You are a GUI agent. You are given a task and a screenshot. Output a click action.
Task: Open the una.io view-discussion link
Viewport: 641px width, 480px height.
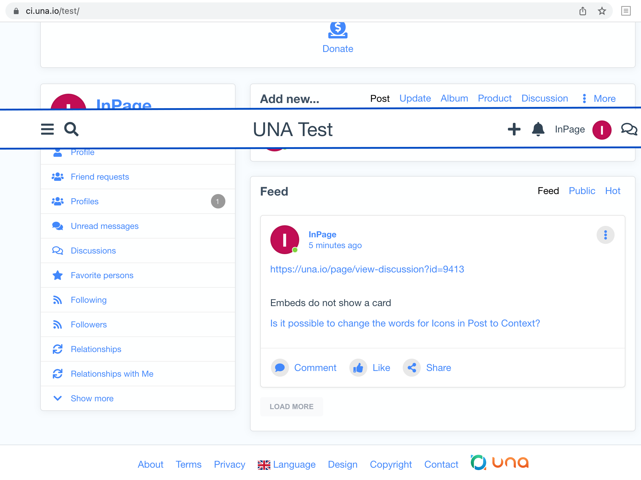click(367, 269)
